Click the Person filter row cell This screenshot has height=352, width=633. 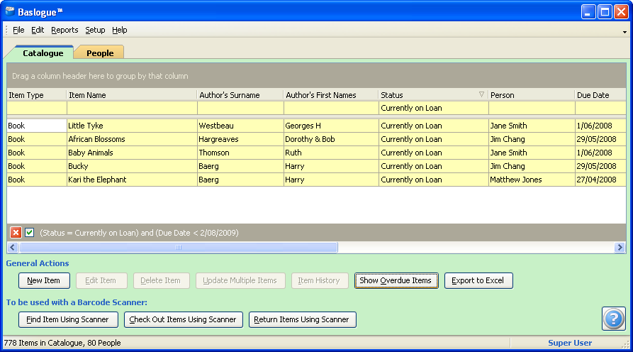point(532,108)
